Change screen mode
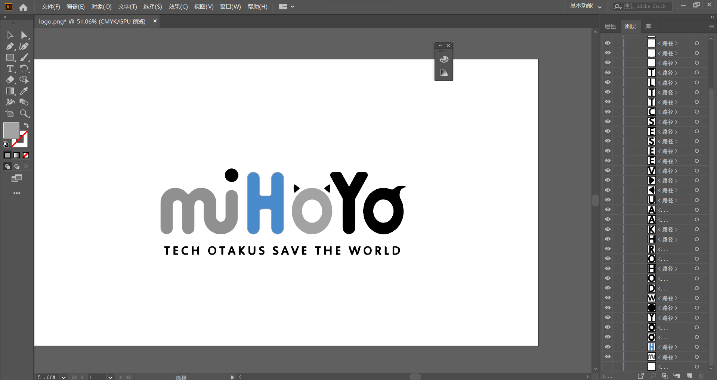The image size is (717, 380). [17, 178]
